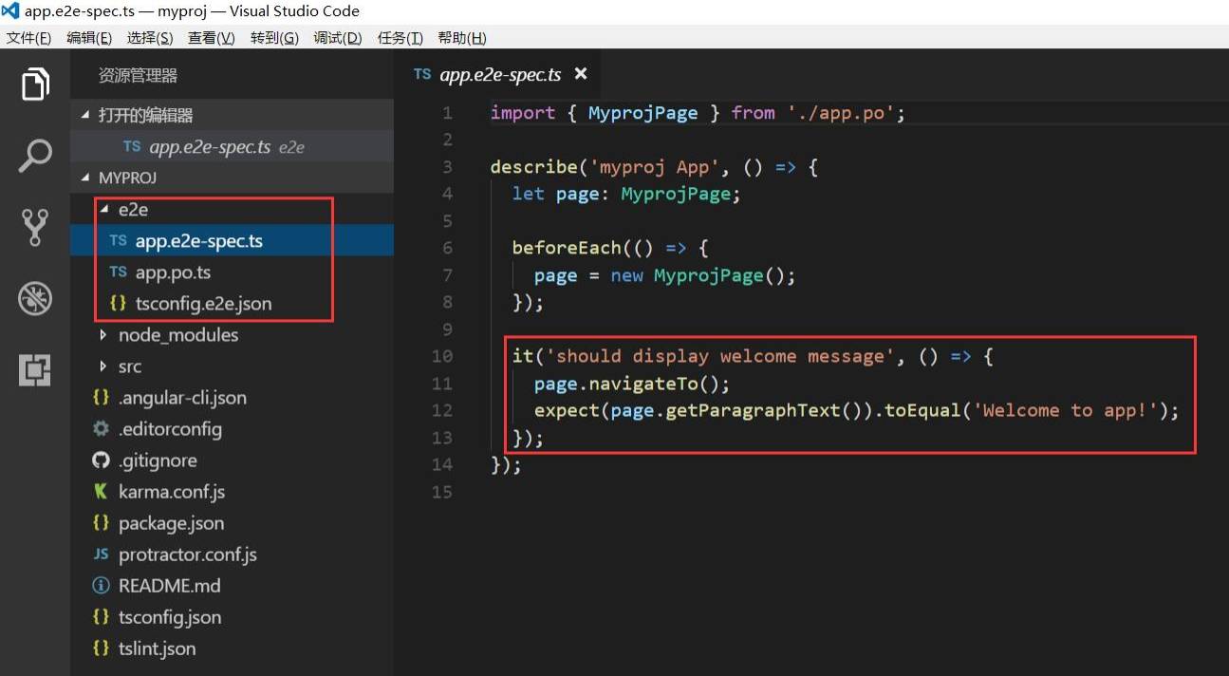Open the Search view in activity bar
Viewport: 1229px width, 676px height.
click(35, 156)
